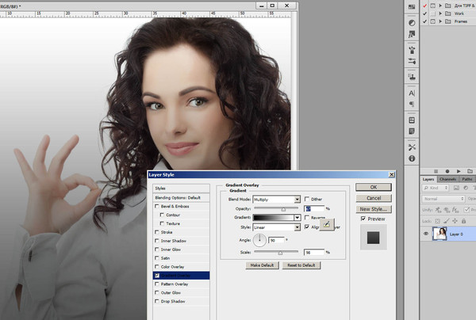The width and height of the screenshot is (476, 320).
Task: Click the Angle value input field
Action: click(x=276, y=240)
